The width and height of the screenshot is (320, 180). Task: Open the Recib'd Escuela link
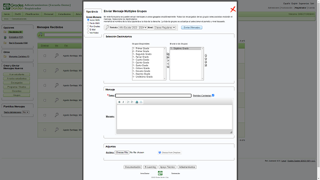[18, 43]
